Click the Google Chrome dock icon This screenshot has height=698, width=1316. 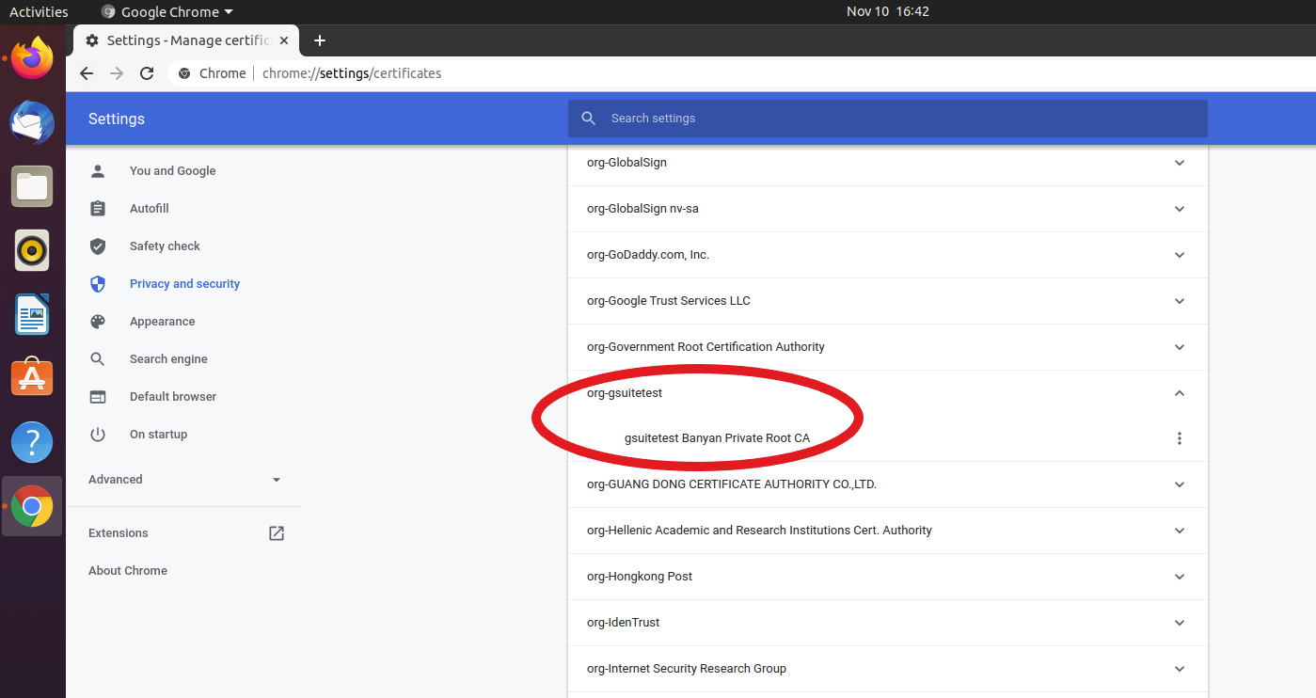[x=32, y=506]
